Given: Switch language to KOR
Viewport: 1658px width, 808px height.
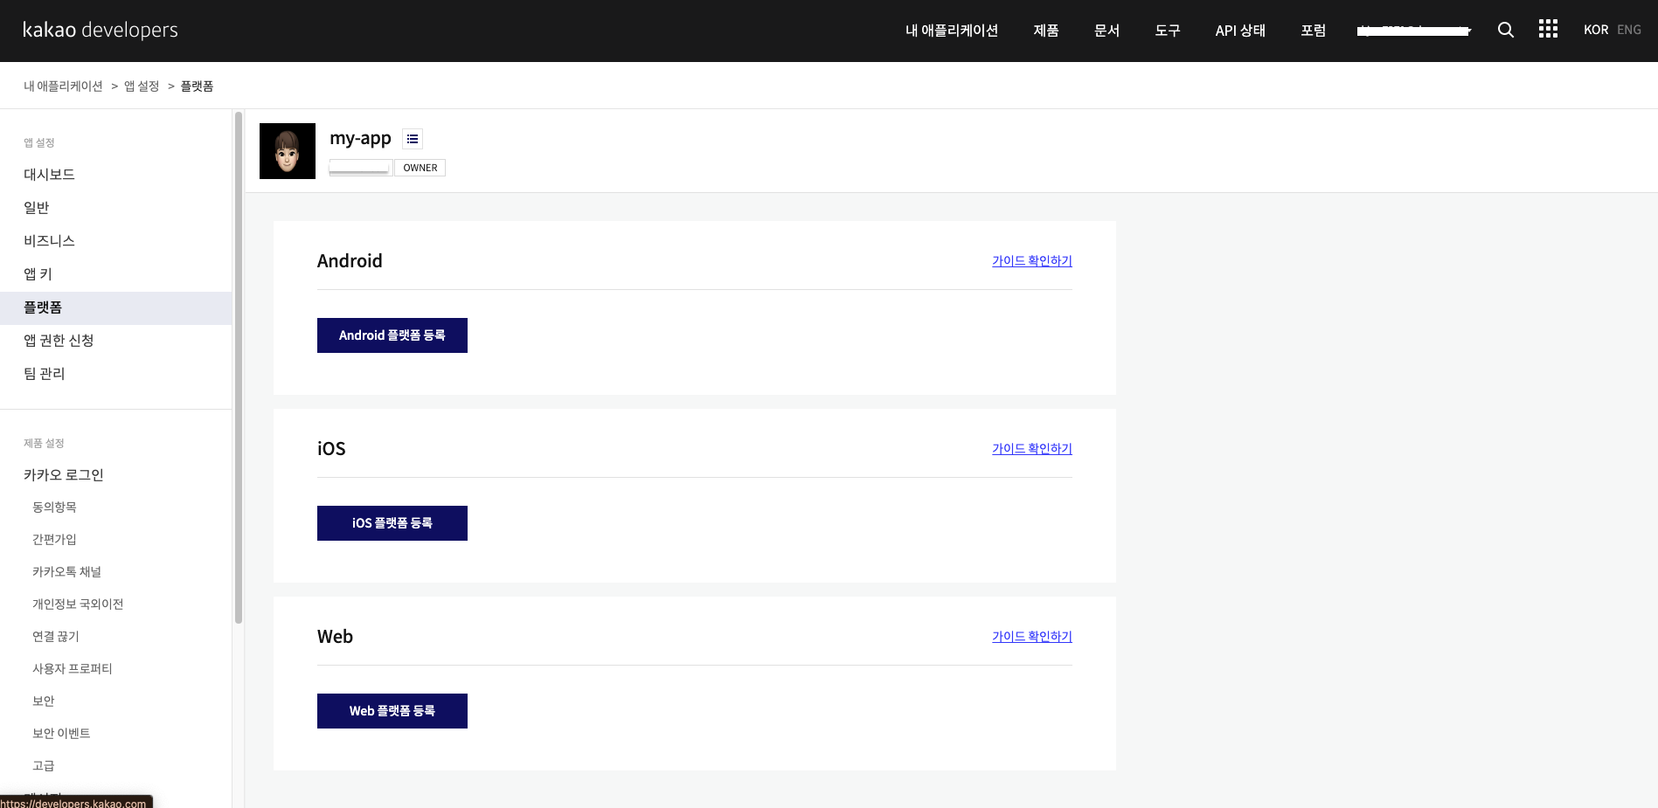Looking at the screenshot, I should point(1596,30).
